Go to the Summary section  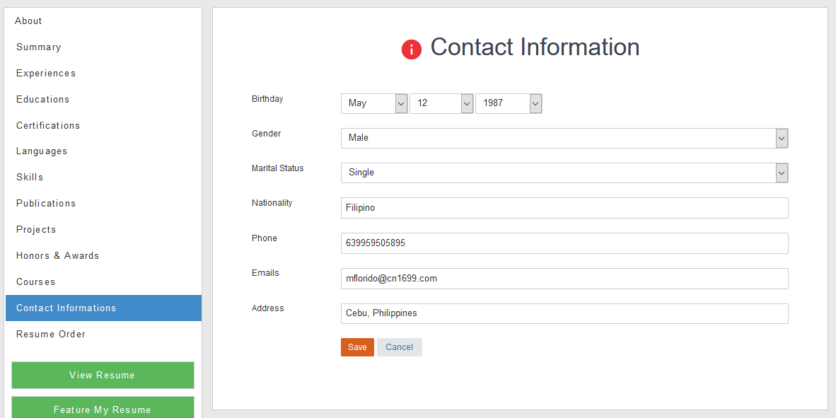pyautogui.click(x=39, y=47)
